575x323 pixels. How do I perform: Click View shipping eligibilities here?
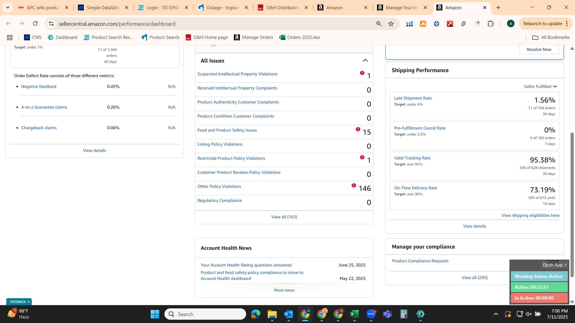530,215
